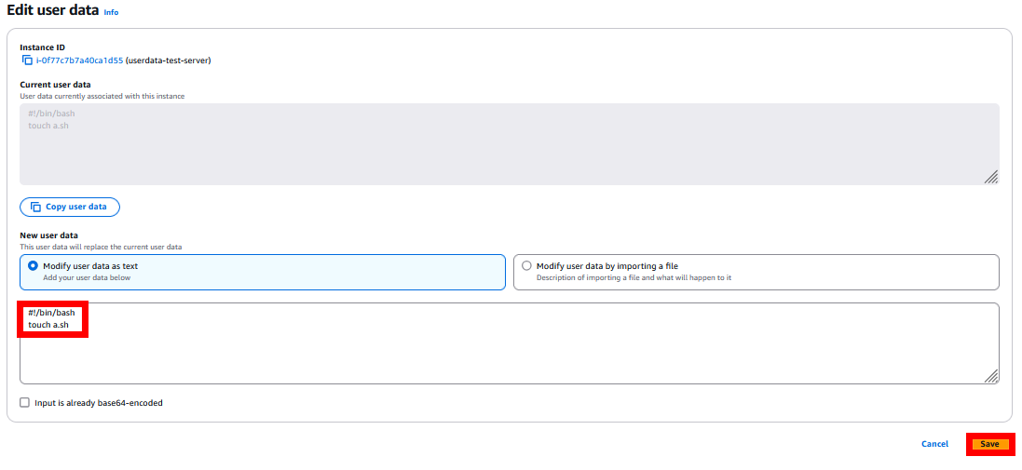Open the Info link beside Edit user data

point(112,12)
